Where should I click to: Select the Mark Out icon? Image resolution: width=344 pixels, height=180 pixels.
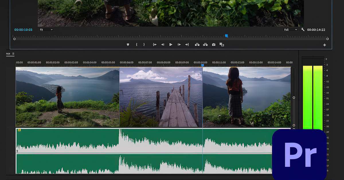(x=144, y=44)
